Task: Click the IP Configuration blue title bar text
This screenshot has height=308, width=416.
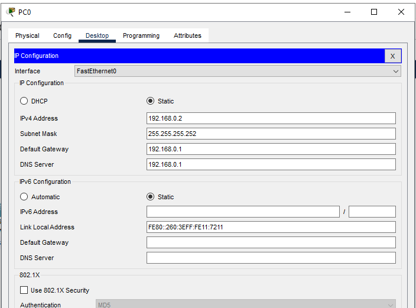Action: [37, 56]
